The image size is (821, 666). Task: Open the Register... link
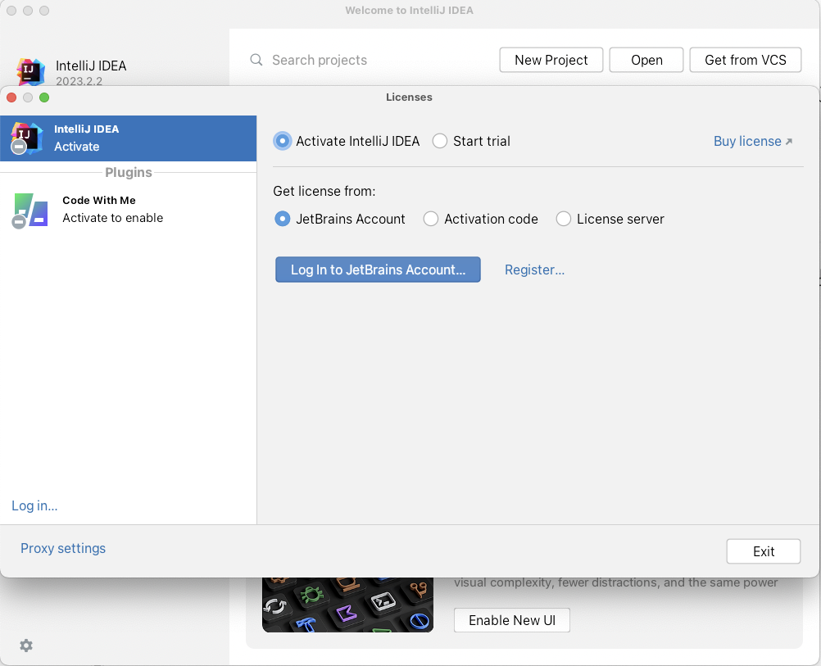pyautogui.click(x=534, y=270)
